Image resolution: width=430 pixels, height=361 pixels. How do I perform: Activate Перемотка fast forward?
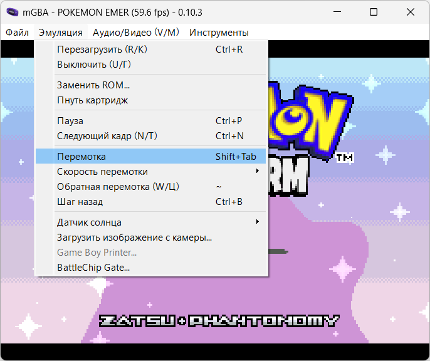[150, 156]
